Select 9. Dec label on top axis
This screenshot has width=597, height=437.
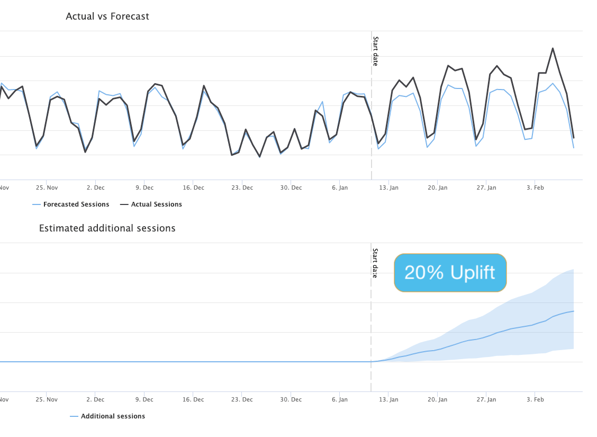point(144,188)
